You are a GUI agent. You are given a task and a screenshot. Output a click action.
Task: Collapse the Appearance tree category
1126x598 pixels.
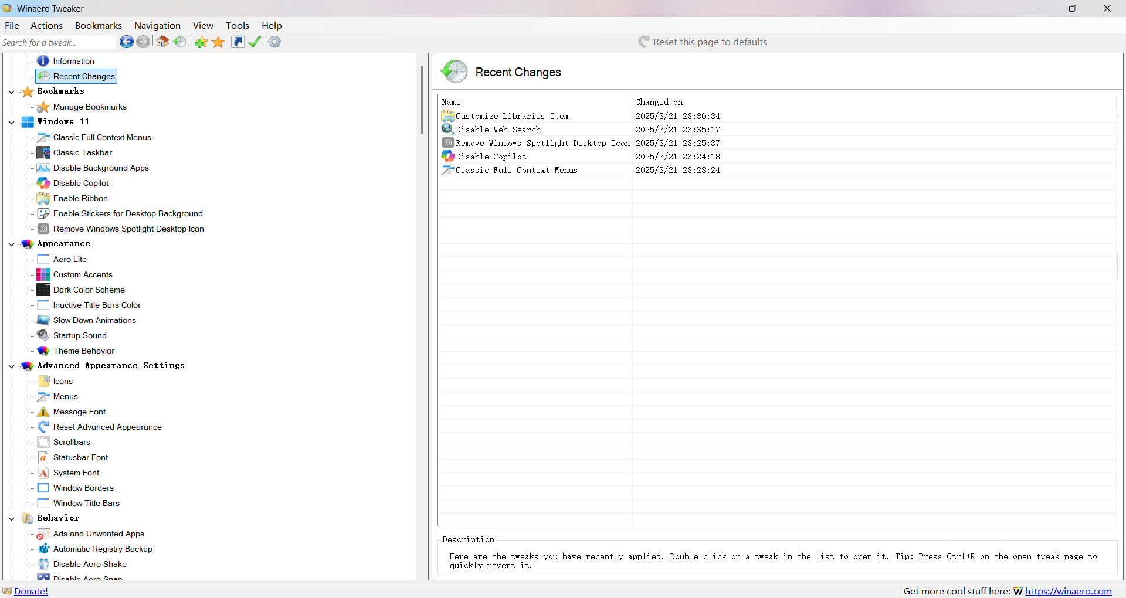point(12,244)
